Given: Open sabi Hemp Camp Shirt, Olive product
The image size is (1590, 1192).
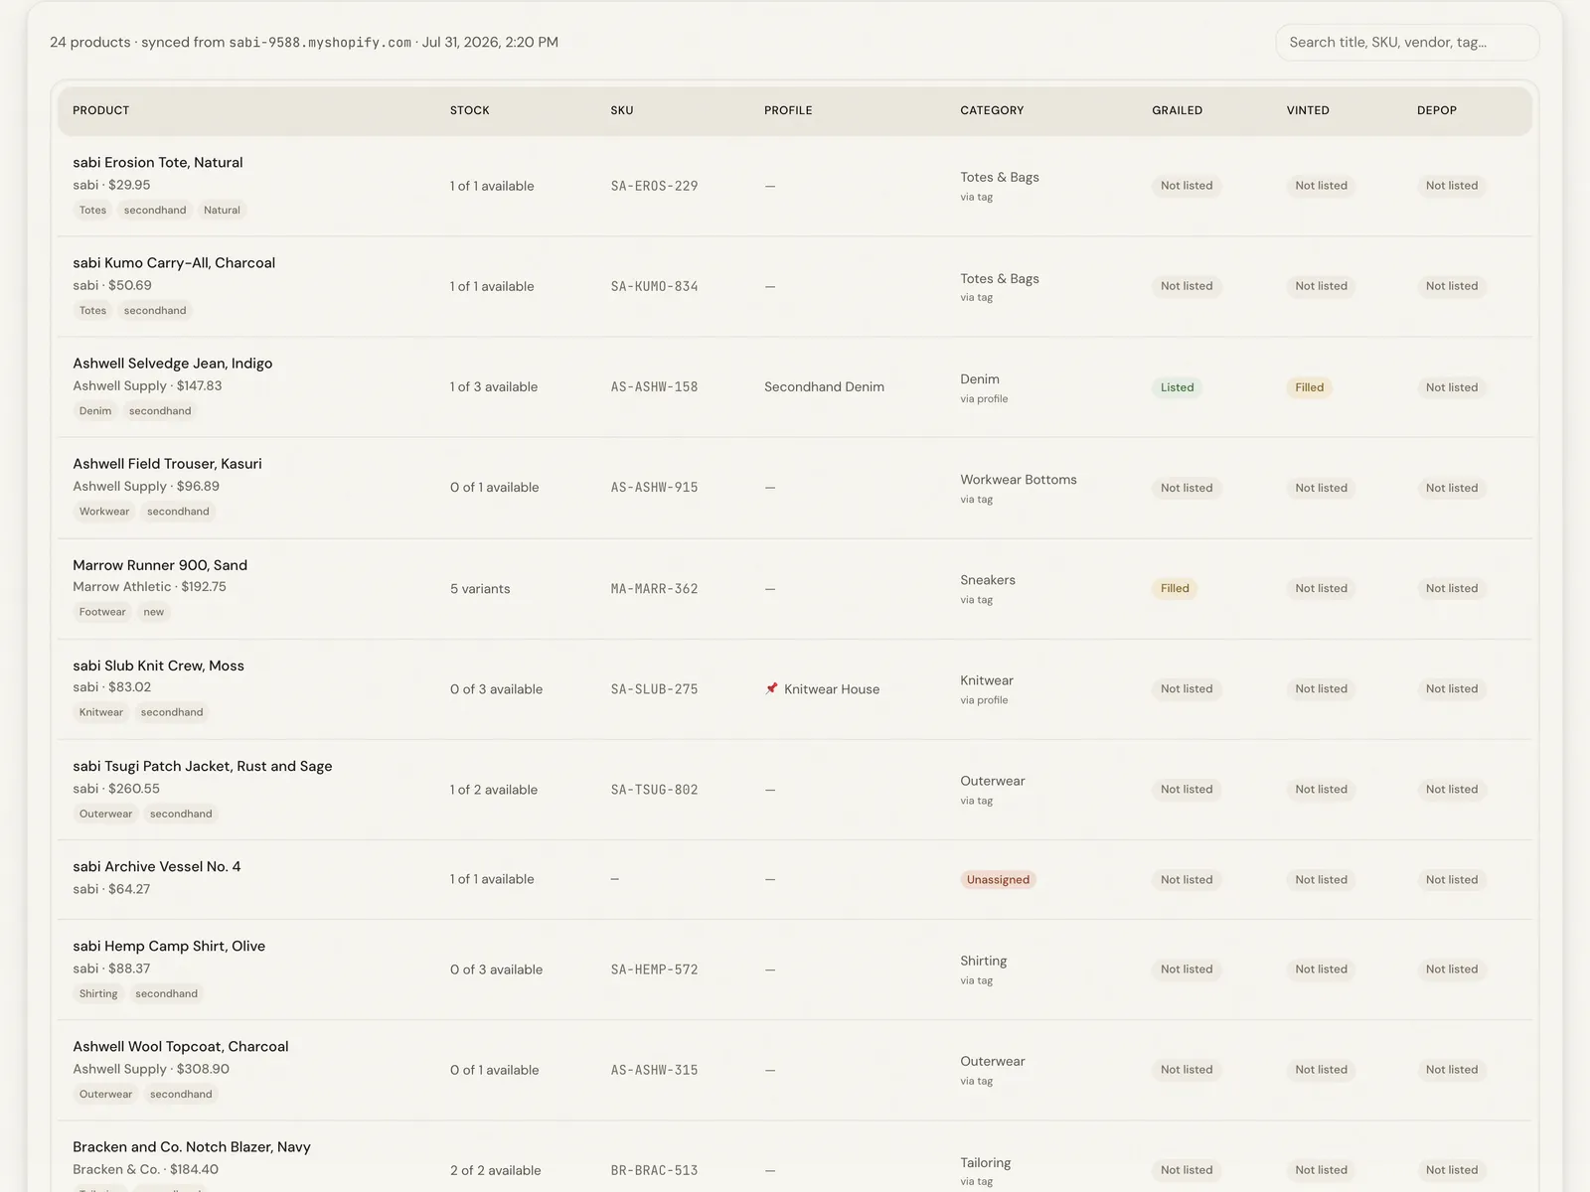Looking at the screenshot, I should point(169,946).
